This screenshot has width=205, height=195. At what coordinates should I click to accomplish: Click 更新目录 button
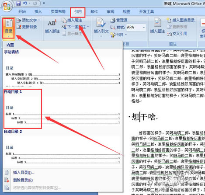[27, 27]
